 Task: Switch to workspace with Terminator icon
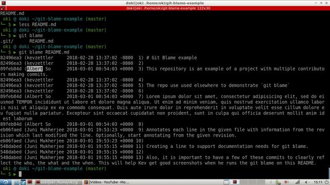(x=235, y=182)
